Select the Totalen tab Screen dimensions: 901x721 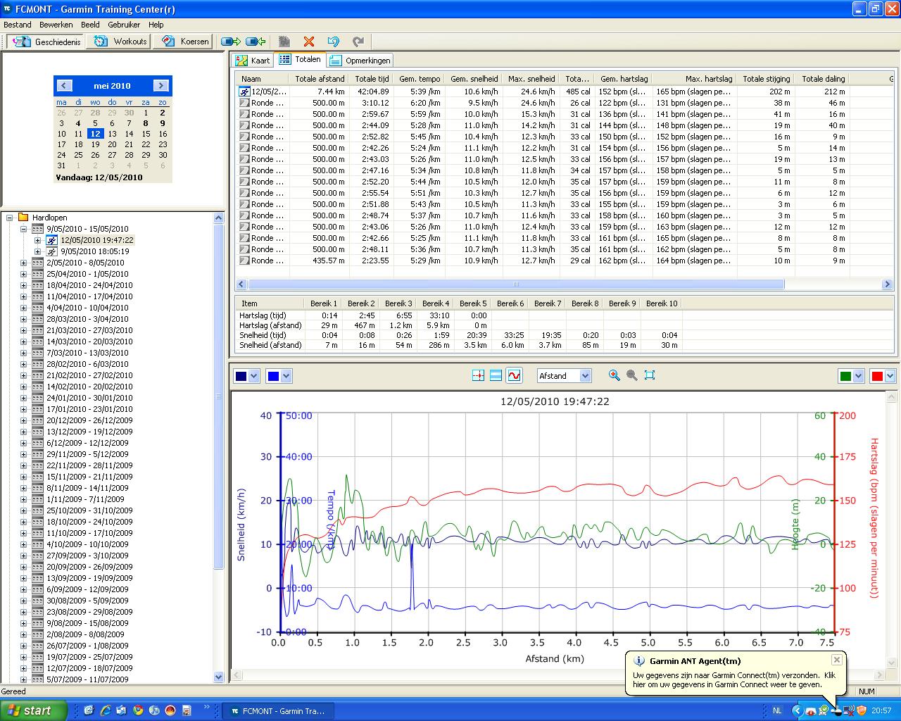pos(300,60)
